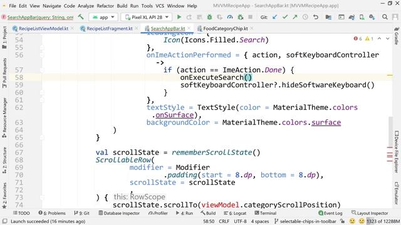Open the 6: Problems tool window
The height and width of the screenshot is (225, 401).
[x=52, y=213]
